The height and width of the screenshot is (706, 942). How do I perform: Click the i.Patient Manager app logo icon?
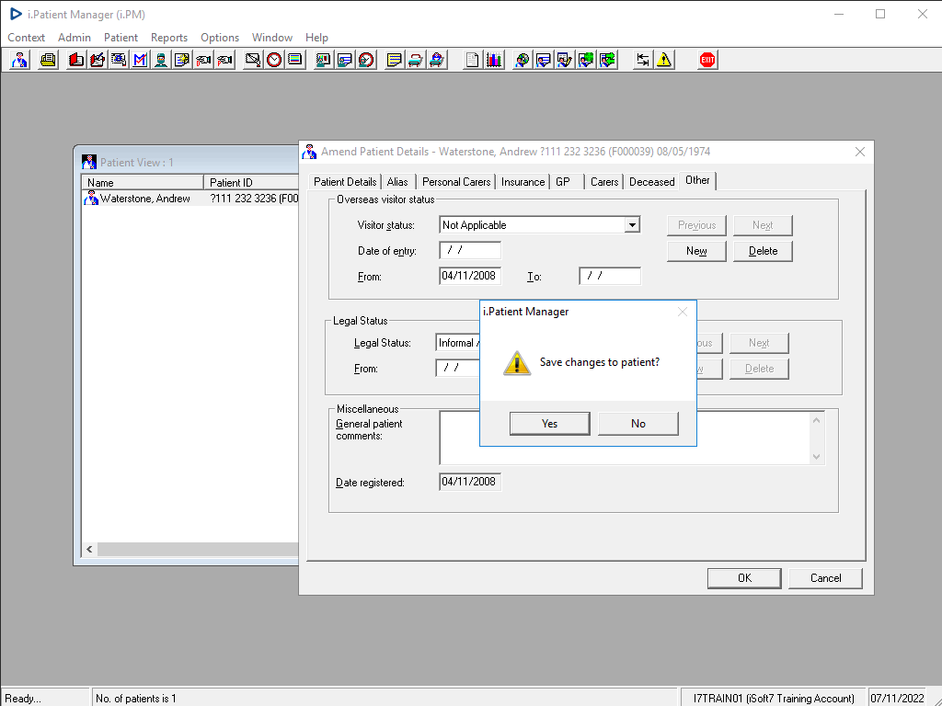point(17,14)
